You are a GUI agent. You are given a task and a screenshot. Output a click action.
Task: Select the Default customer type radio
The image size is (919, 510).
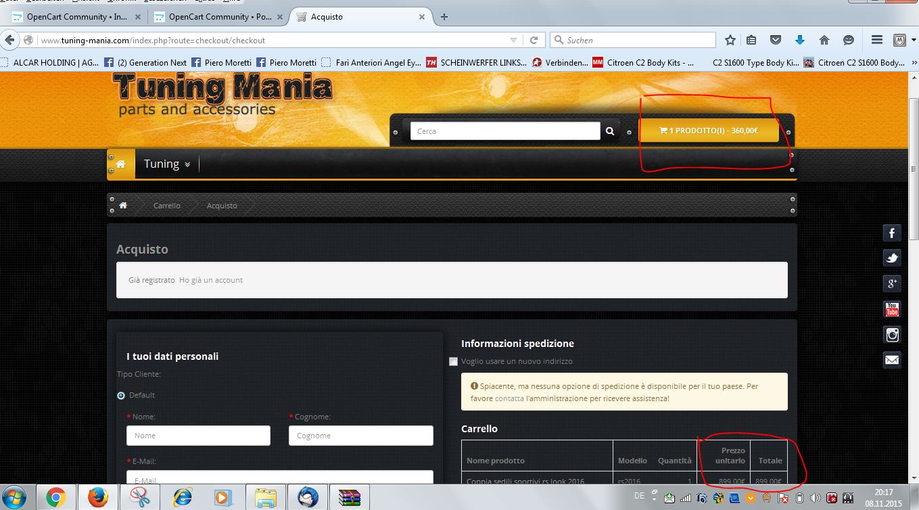point(121,395)
